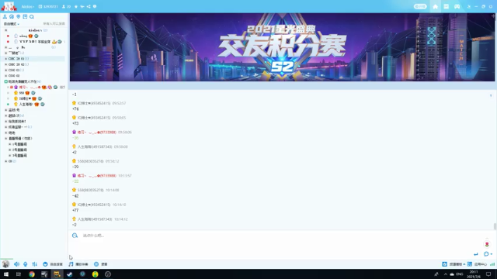Collapse the top Aiolos channel node
This screenshot has height=279, width=497.
(x=5, y=30)
